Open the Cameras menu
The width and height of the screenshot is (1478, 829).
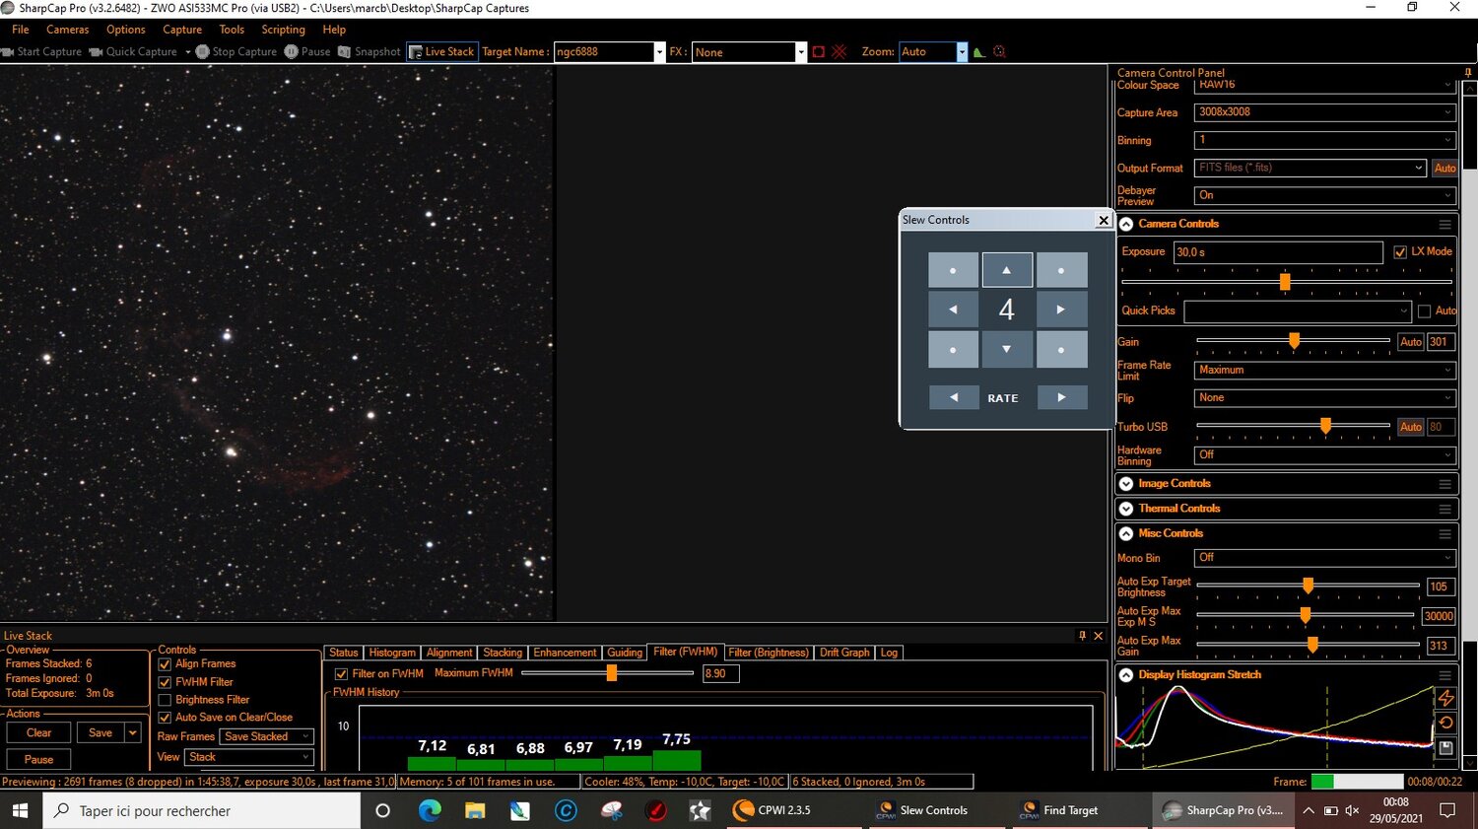(67, 30)
